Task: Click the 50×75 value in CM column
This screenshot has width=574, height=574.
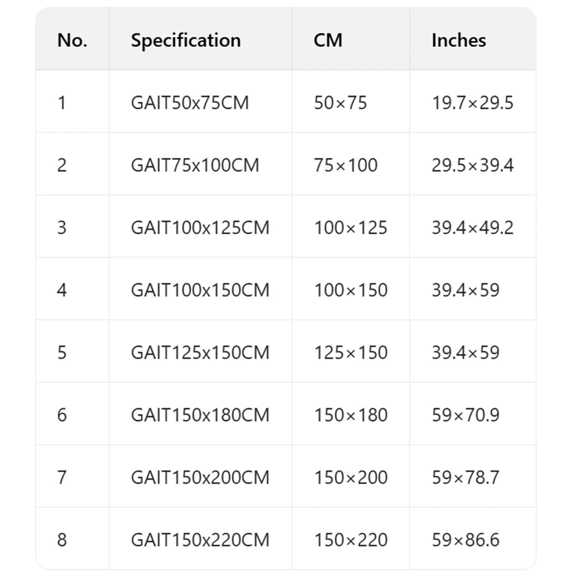Action: click(x=340, y=103)
